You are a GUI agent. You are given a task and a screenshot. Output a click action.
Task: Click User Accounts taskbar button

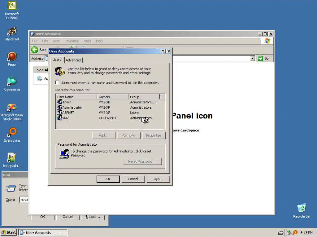click(43, 232)
